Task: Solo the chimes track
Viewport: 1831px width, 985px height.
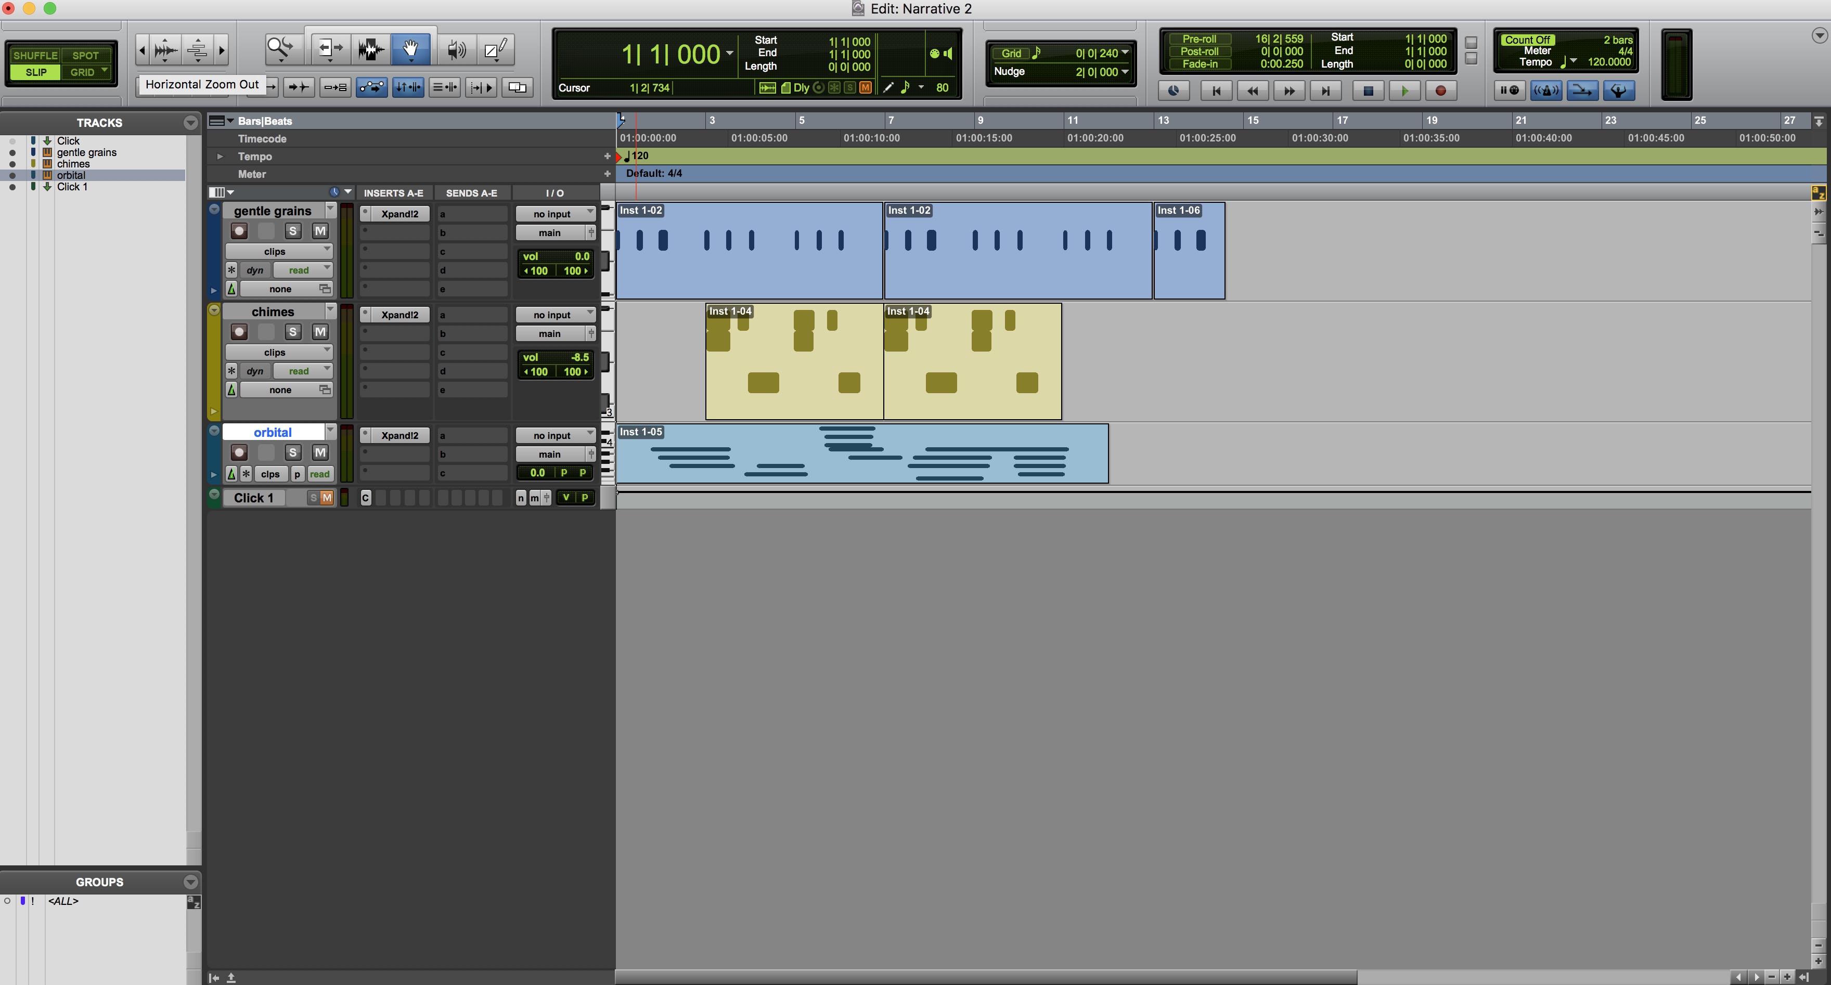Action: (x=293, y=332)
